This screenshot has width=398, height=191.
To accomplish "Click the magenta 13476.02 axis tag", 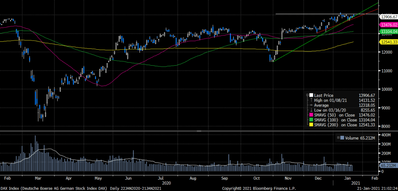I will 389,25.
